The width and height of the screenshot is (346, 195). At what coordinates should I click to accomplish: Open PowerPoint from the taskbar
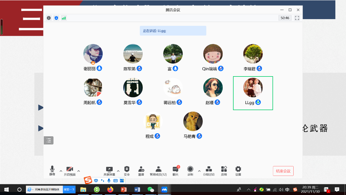click(124, 190)
